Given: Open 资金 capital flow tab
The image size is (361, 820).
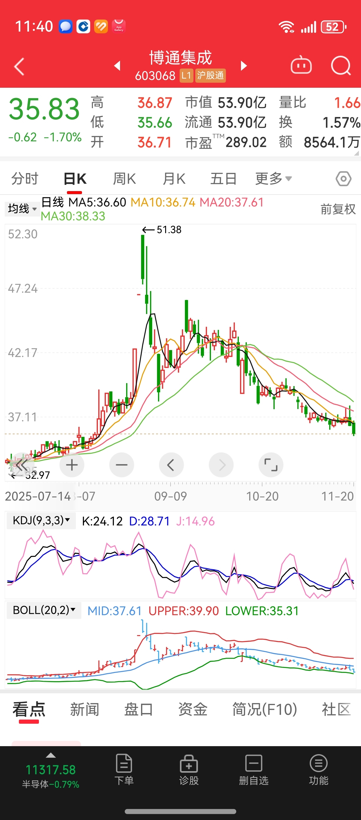Looking at the screenshot, I should [193, 710].
